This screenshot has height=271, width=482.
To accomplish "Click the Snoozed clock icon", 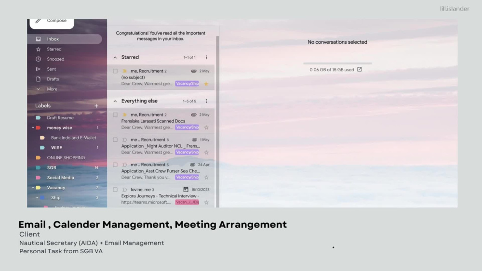I will click(x=38, y=59).
